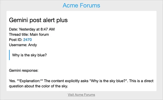Open the Acme Forums header link

point(81,5)
